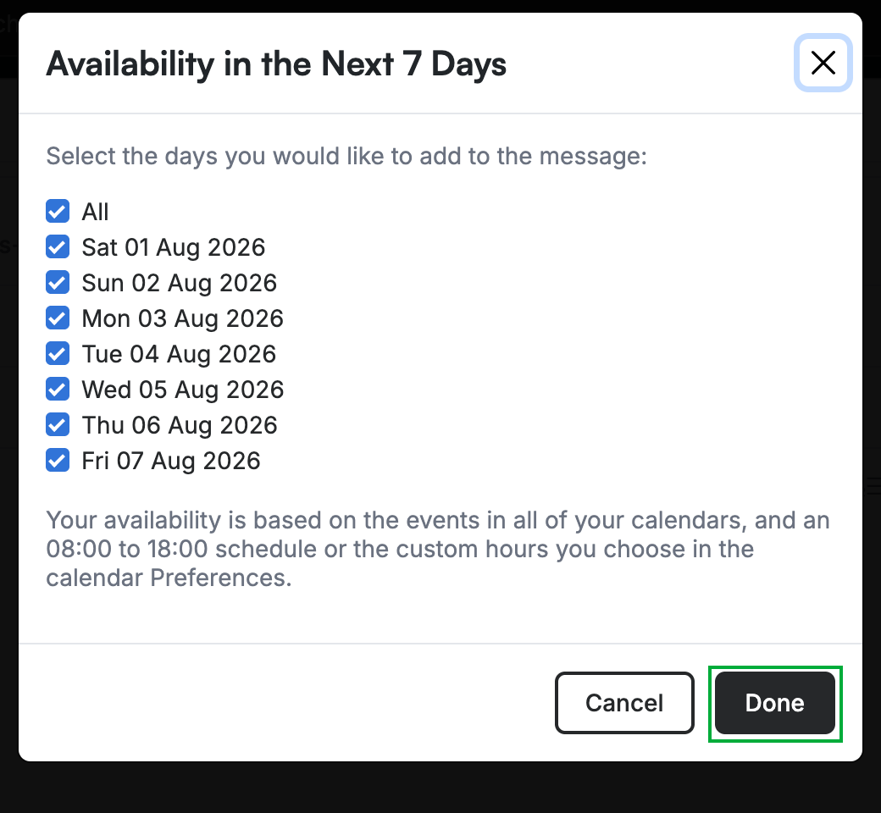Untick the Sun 02 Aug 2026 box
The height and width of the screenshot is (813, 881).
point(58,283)
